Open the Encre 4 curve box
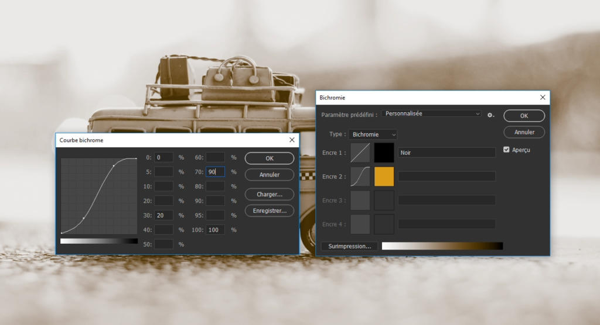The image size is (600, 325). (360, 224)
